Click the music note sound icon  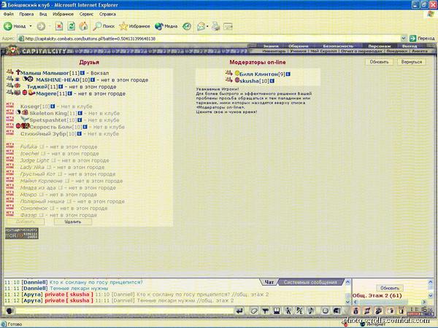click(310, 311)
